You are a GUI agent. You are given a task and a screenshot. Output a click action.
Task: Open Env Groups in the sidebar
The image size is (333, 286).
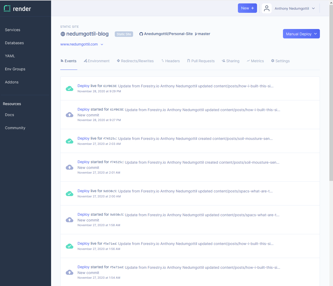tap(15, 69)
